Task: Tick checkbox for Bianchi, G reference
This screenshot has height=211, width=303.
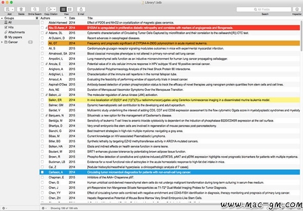Action: pos(42,131)
